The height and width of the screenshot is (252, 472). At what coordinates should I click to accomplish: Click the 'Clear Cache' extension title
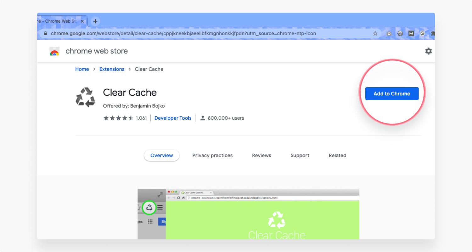point(130,93)
